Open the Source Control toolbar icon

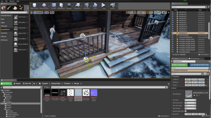pos(44,6)
